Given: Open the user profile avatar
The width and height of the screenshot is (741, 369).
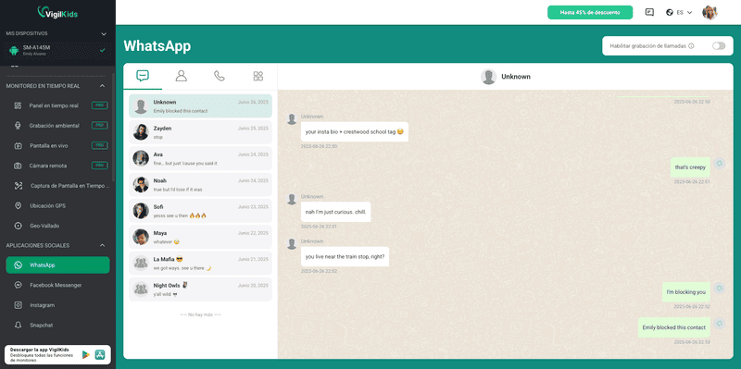Looking at the screenshot, I should tap(710, 12).
